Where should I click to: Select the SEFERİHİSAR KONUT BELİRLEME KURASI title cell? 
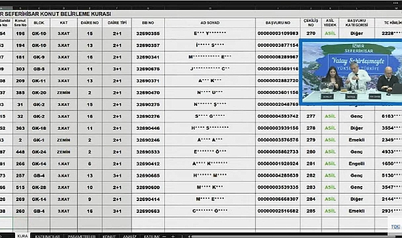click(55, 14)
